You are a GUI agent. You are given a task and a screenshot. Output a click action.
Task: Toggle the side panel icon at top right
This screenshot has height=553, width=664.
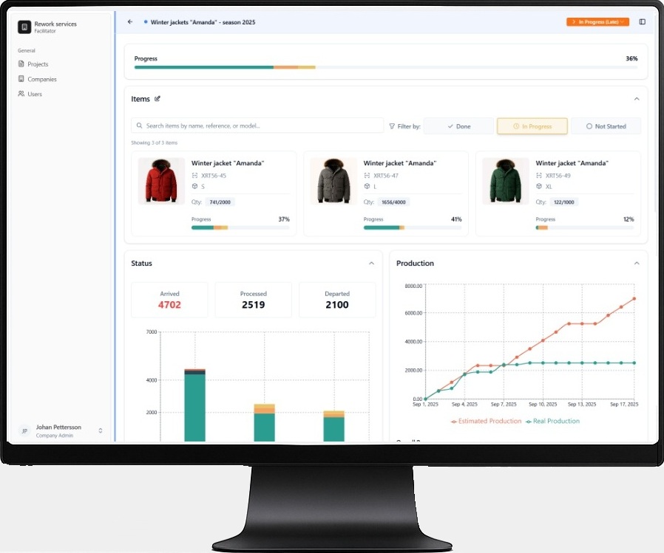coord(642,22)
